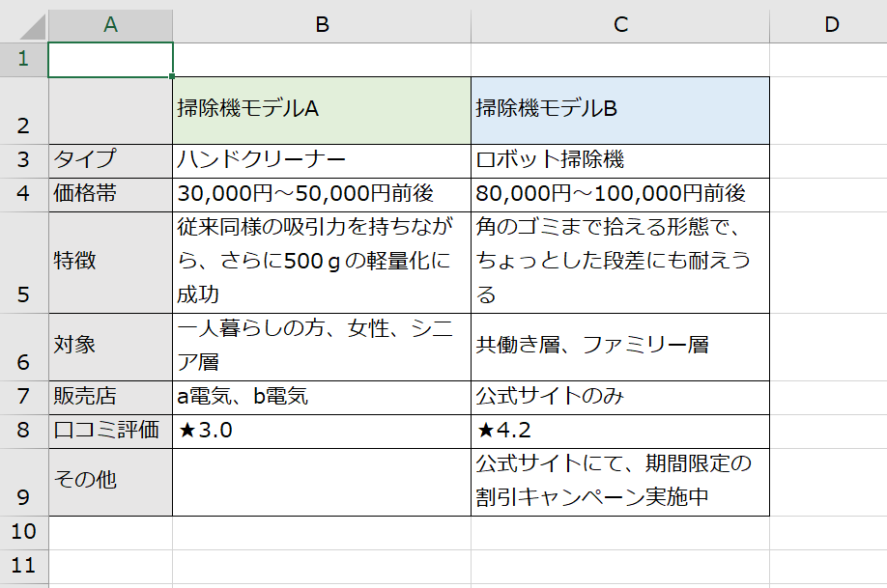Select the ★4.2 rating cell
This screenshot has width=887, height=588.
(620, 432)
